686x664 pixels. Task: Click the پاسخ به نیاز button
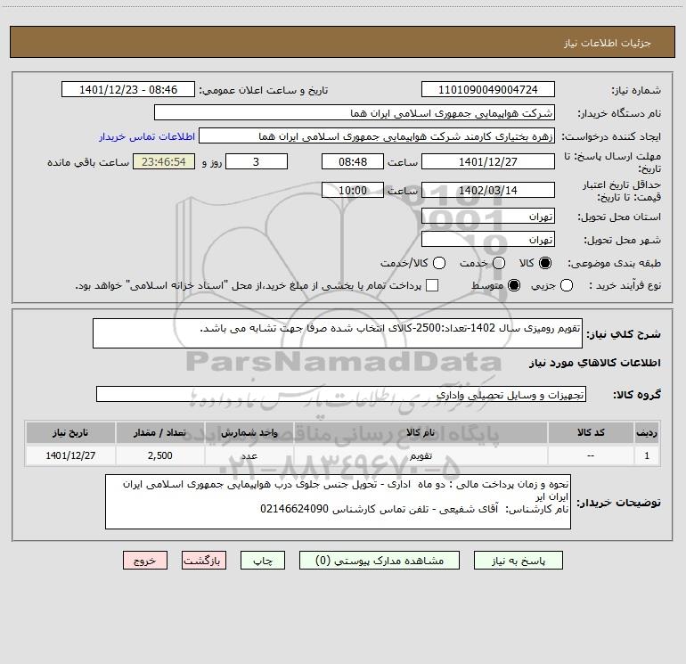coord(519,561)
